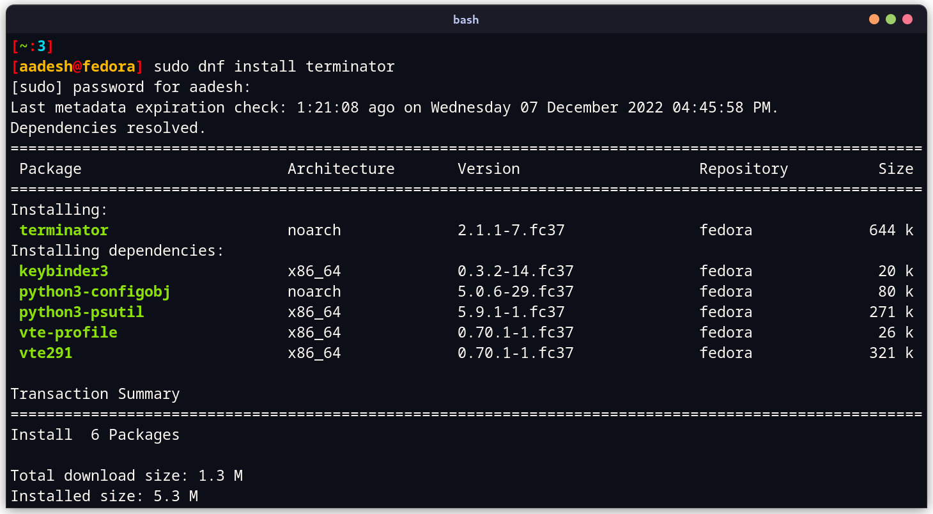Select the sudo dnf install terminator command
933x514 pixels.
click(x=273, y=66)
